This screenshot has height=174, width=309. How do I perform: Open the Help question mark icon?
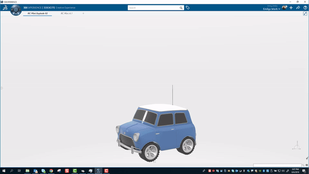click(305, 8)
